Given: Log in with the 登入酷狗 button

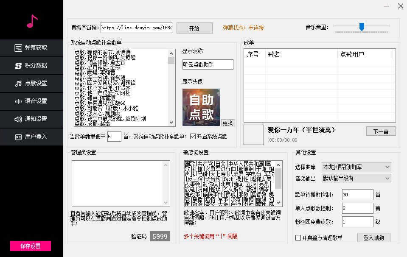Looking at the screenshot, I should (373, 238).
